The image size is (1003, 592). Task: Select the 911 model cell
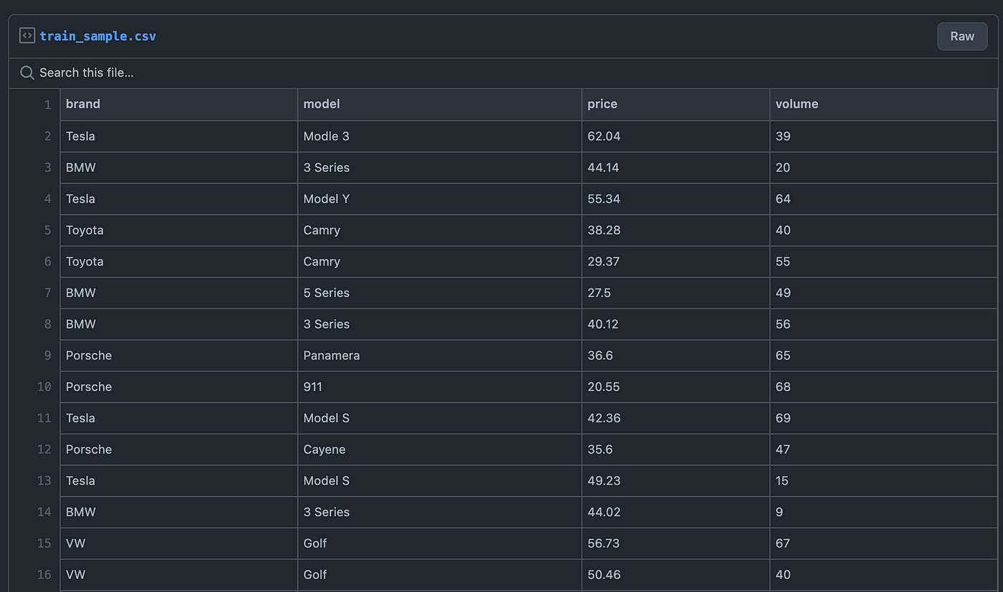click(x=439, y=387)
